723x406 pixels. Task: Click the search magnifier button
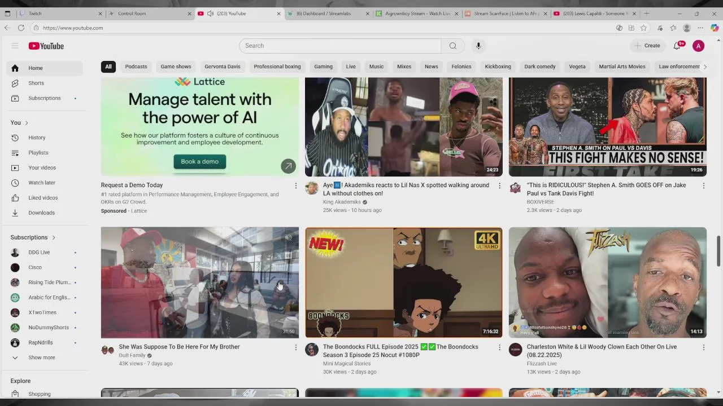click(453, 46)
